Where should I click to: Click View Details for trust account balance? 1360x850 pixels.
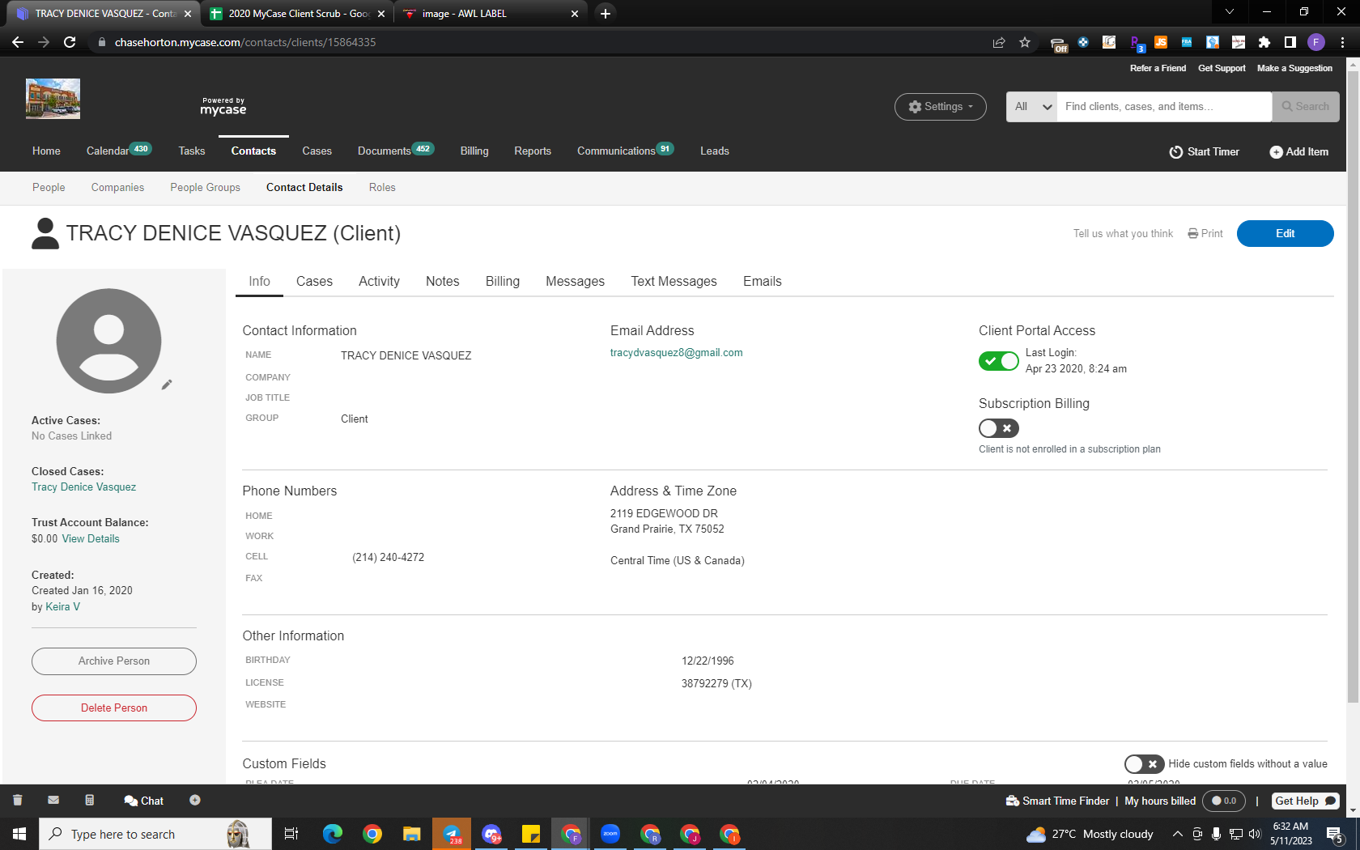(x=91, y=539)
